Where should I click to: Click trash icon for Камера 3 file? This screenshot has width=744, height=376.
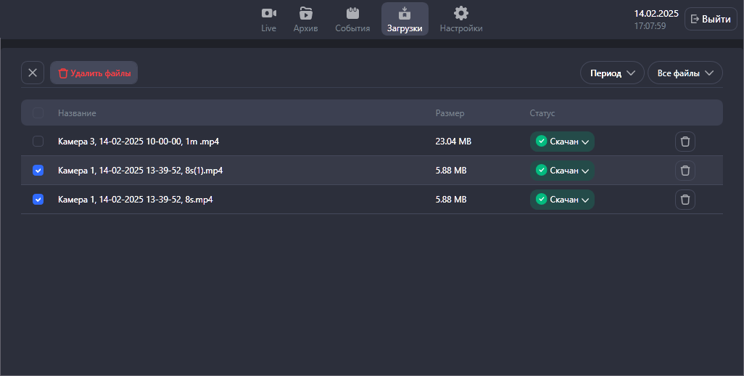[x=685, y=142]
